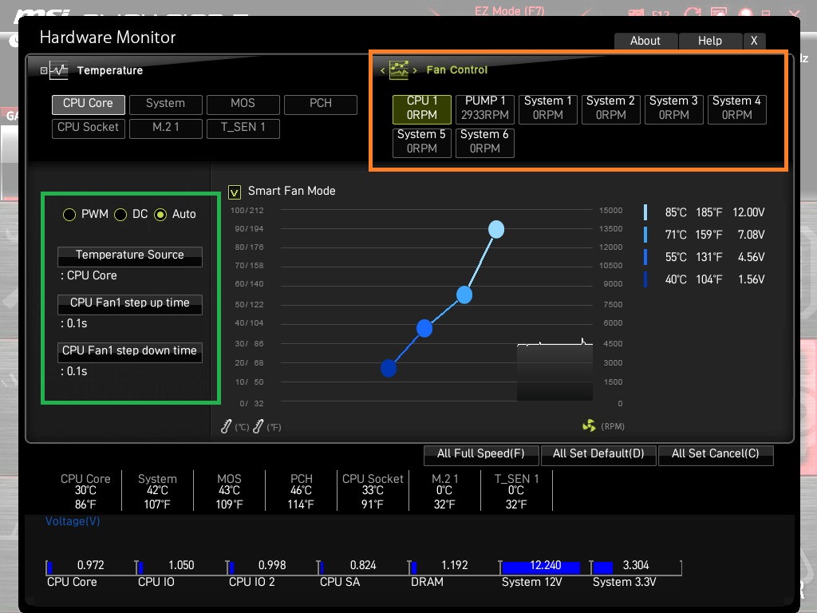Click the 40°C fan curve point
This screenshot has height=613, width=817.
tap(389, 368)
